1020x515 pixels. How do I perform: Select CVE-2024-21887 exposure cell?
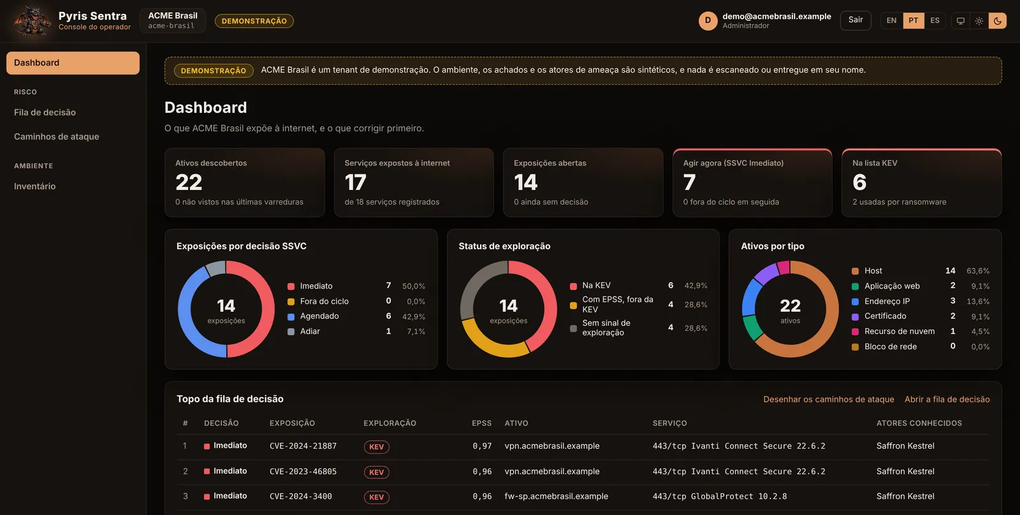click(303, 446)
